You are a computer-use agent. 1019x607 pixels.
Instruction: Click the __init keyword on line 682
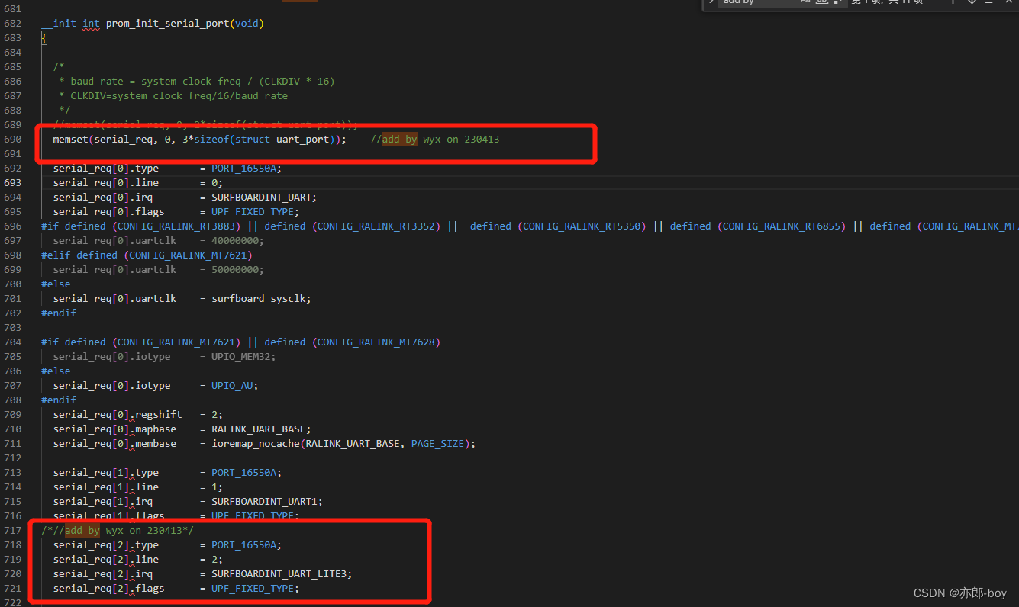(x=59, y=24)
